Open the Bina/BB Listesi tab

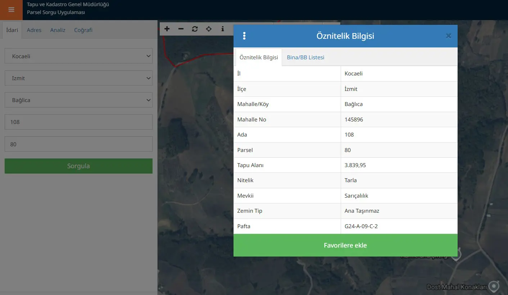point(305,57)
